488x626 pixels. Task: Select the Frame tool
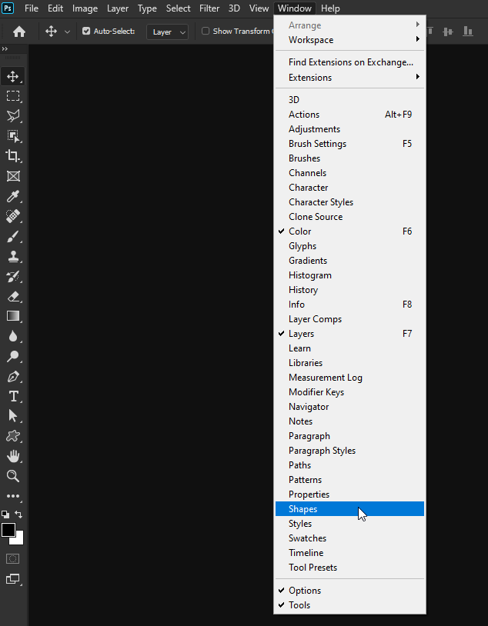pyautogui.click(x=13, y=176)
